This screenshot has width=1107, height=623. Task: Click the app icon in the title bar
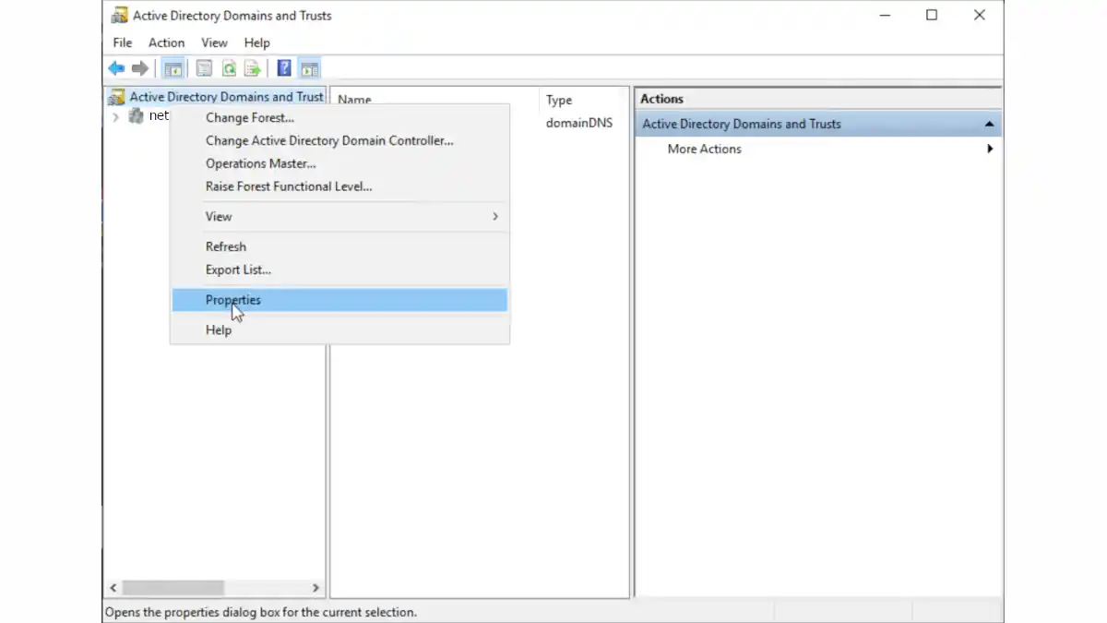[119, 16]
